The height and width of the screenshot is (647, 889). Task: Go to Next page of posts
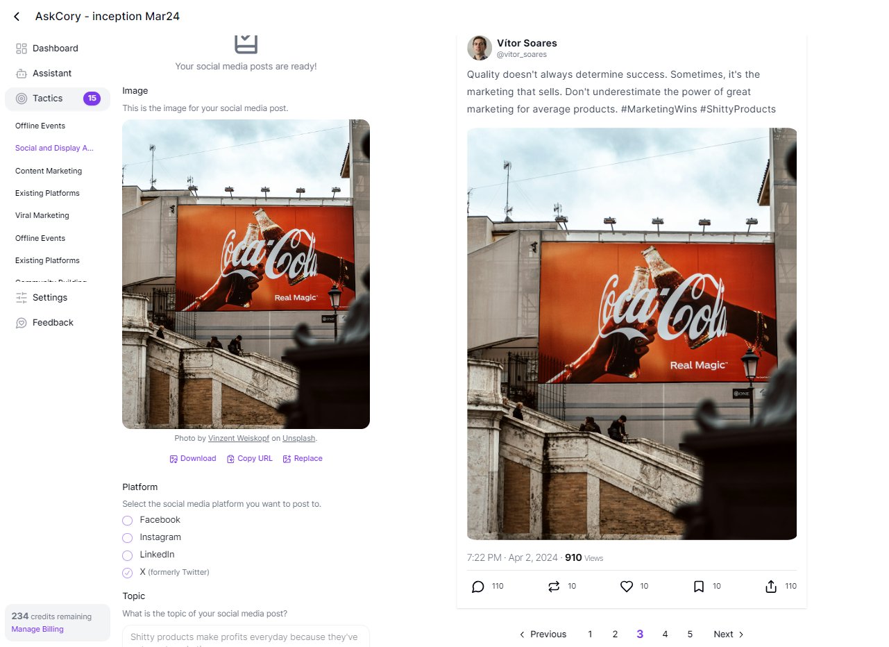point(729,635)
